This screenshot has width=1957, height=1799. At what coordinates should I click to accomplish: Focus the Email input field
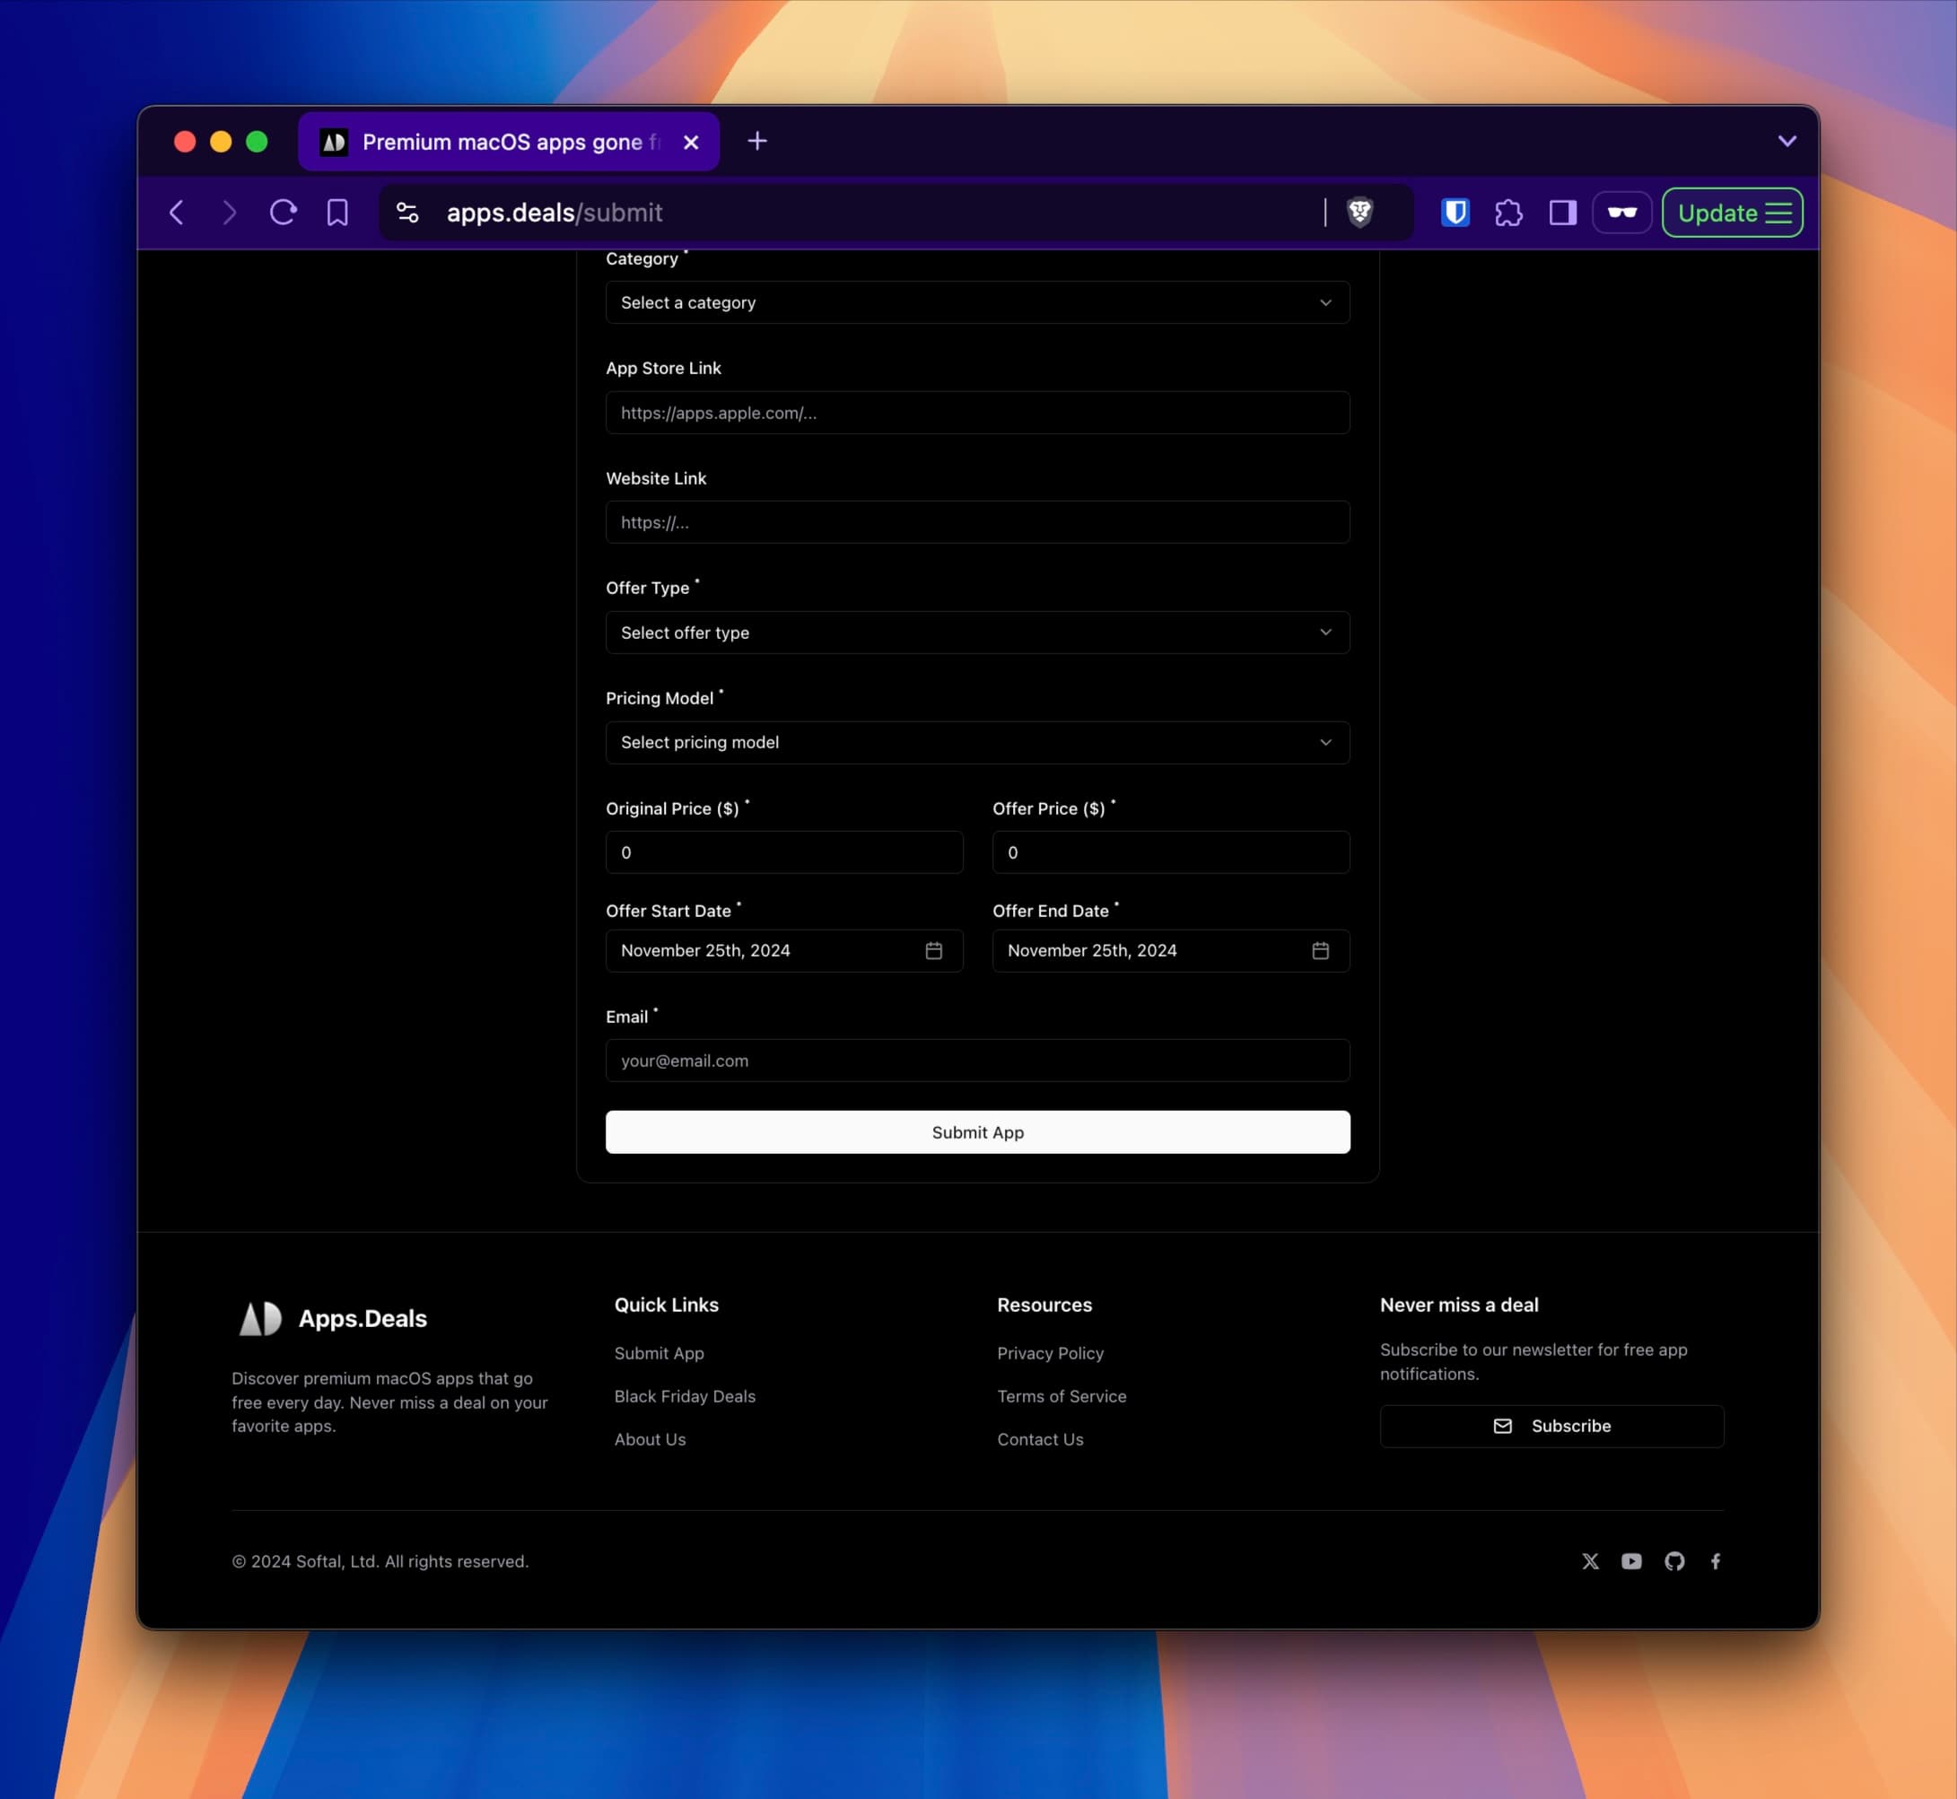[976, 1061]
